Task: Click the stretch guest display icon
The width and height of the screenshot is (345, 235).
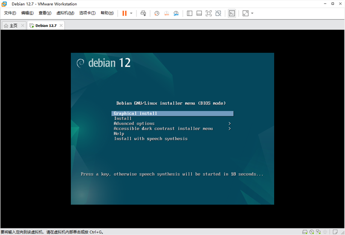Action: click(x=246, y=13)
